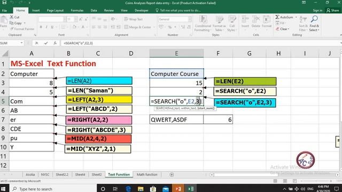Toggle Merge & Center
The image size is (342, 192).
click(x=138, y=27)
